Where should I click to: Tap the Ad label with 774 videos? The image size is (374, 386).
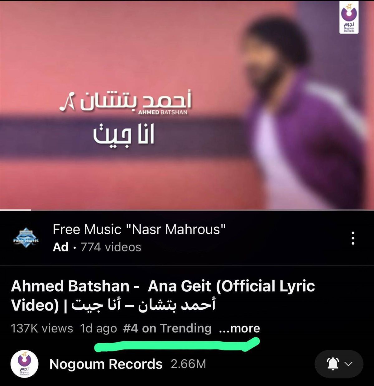pyautogui.click(x=97, y=247)
